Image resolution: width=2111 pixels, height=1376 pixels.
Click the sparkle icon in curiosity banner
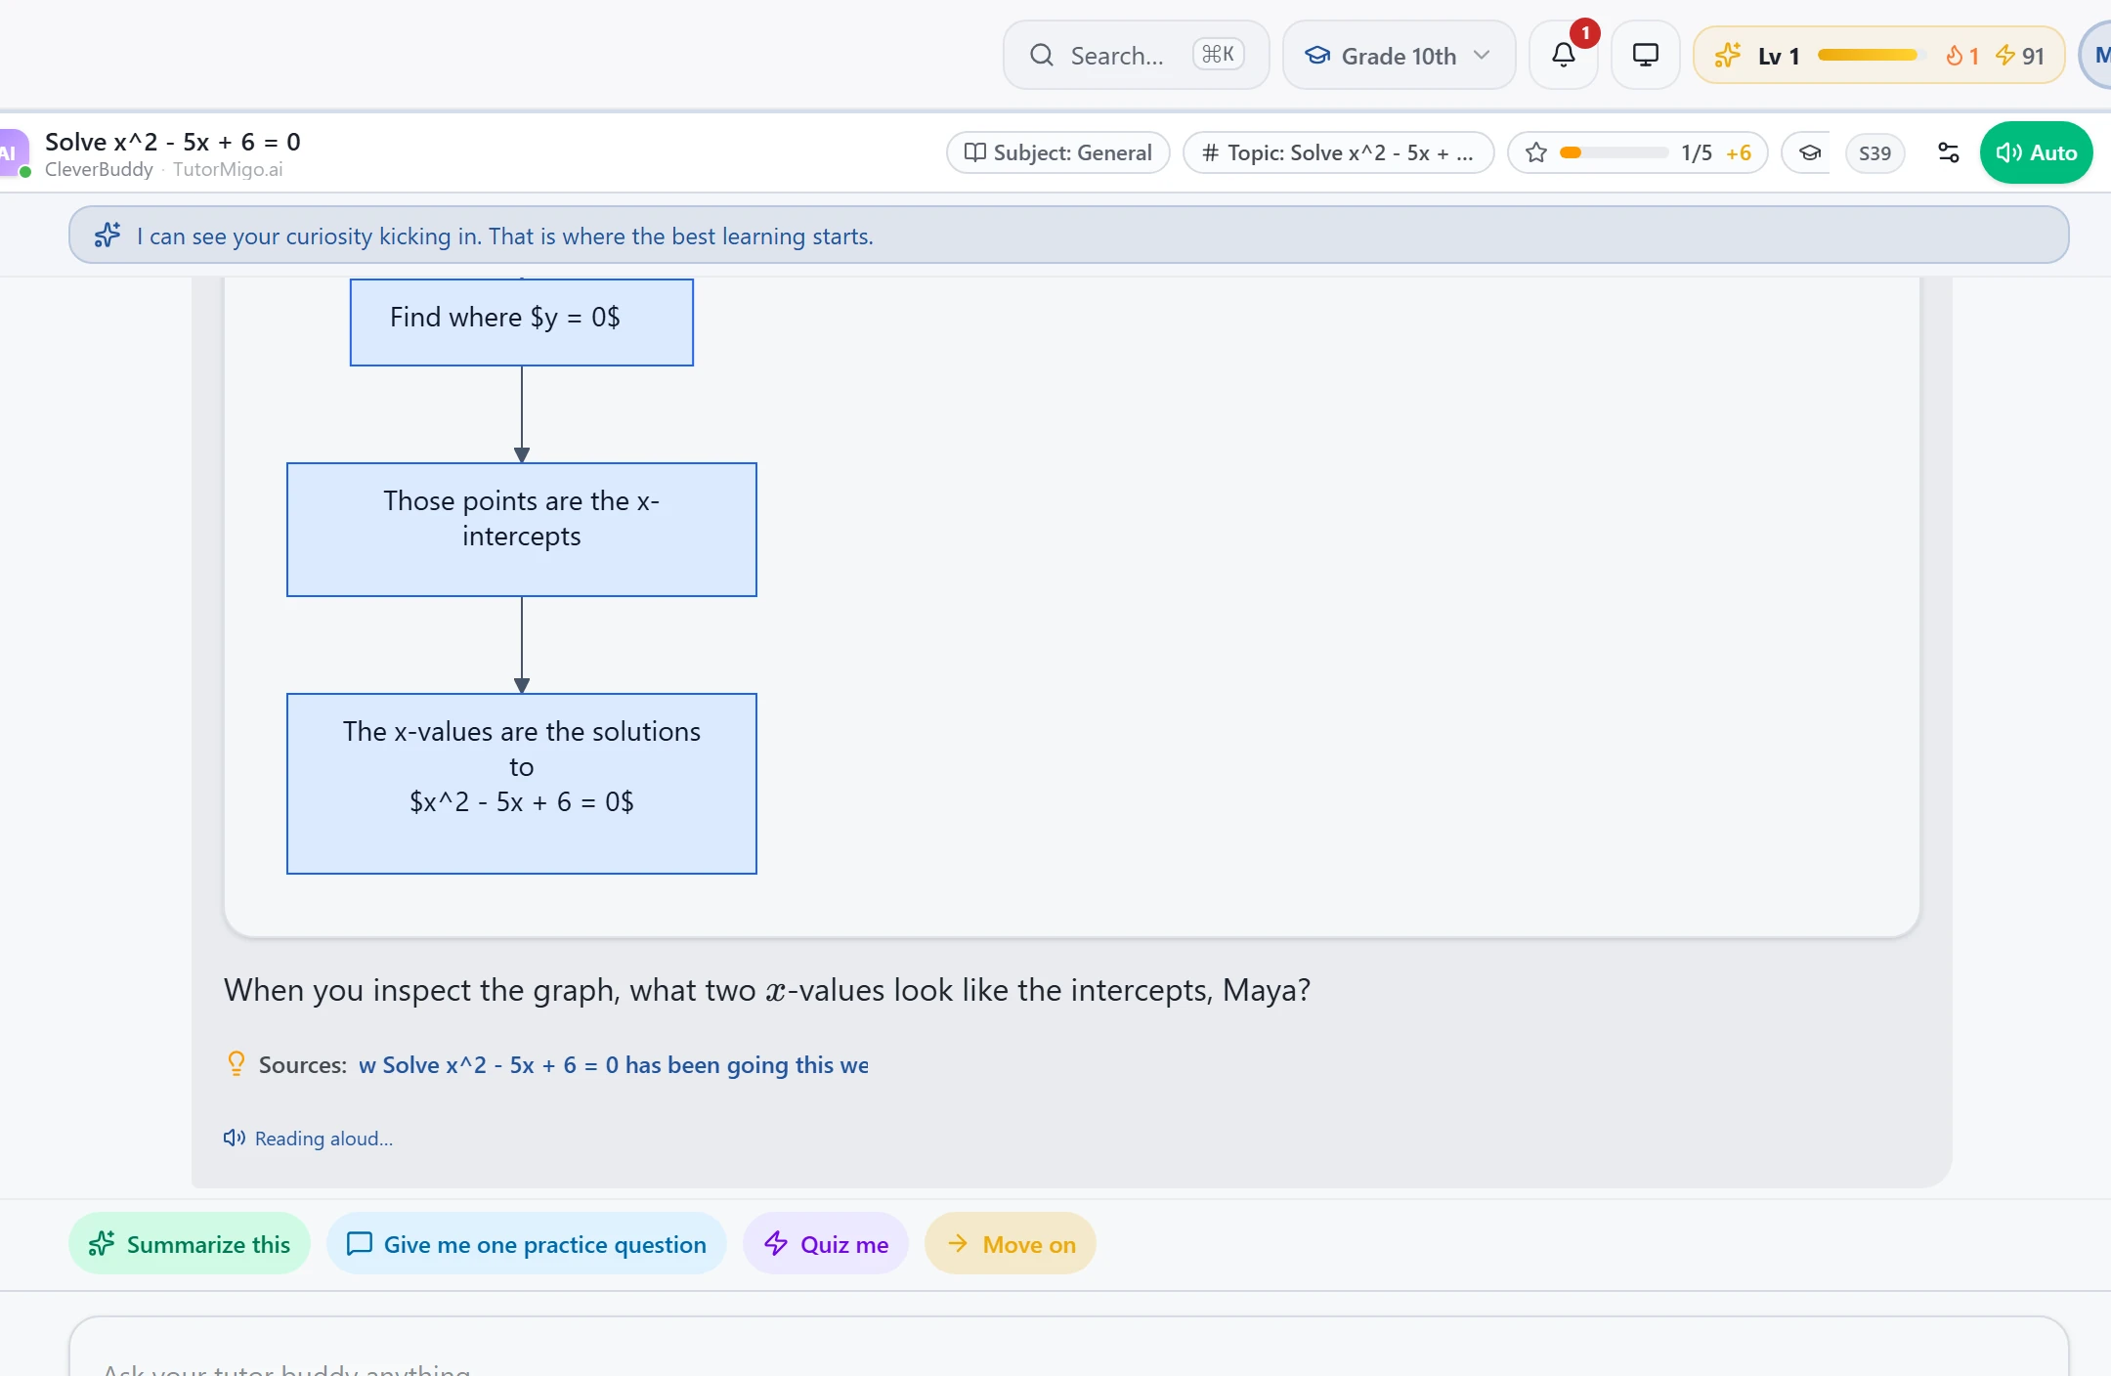(x=108, y=236)
